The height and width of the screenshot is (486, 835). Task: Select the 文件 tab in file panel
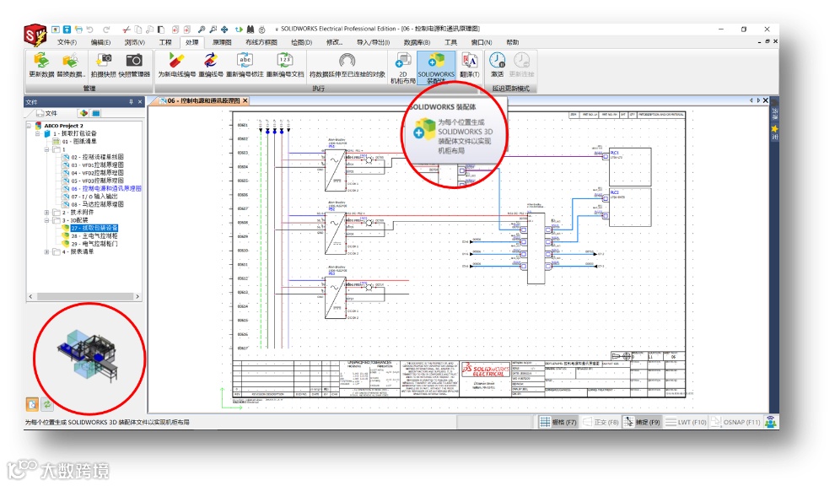[x=47, y=113]
